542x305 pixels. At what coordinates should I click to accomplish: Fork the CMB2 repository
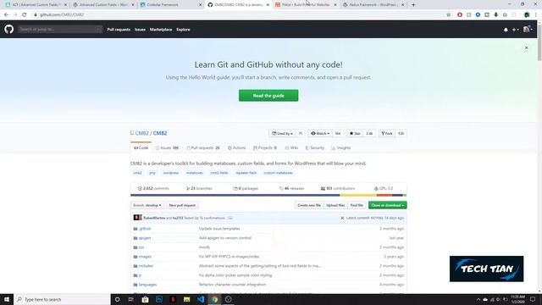(387, 134)
